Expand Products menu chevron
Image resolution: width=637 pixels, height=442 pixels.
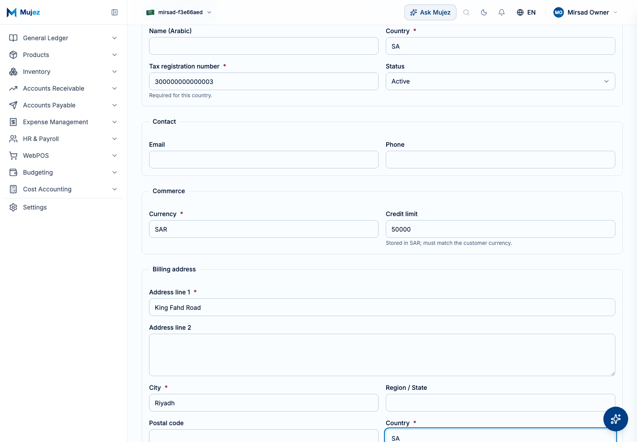coord(115,55)
